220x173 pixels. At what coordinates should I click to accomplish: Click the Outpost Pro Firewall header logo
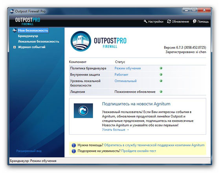[27, 21]
